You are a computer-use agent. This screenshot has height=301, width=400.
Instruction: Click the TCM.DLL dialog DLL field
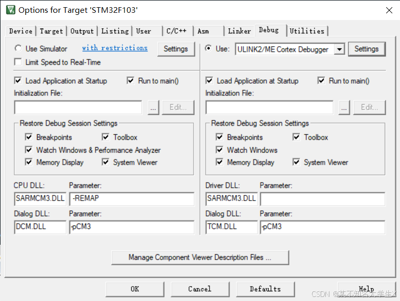(231, 227)
